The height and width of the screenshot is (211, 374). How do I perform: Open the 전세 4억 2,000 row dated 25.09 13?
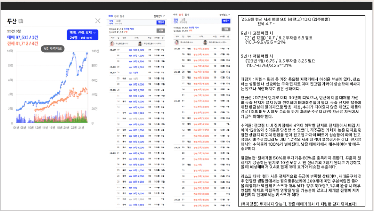coord(202,49)
